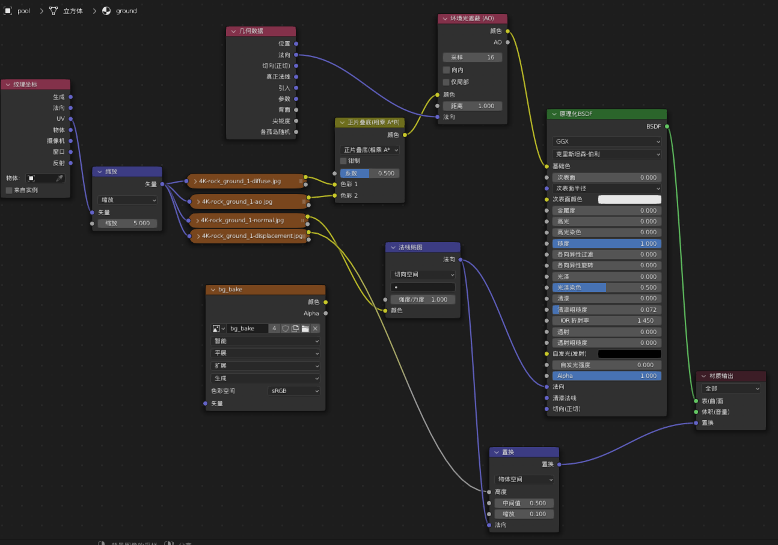Screen dimensions: 778x545
Task: Open 智能 interpolation dropdown in bg_bake
Action: [x=265, y=341]
